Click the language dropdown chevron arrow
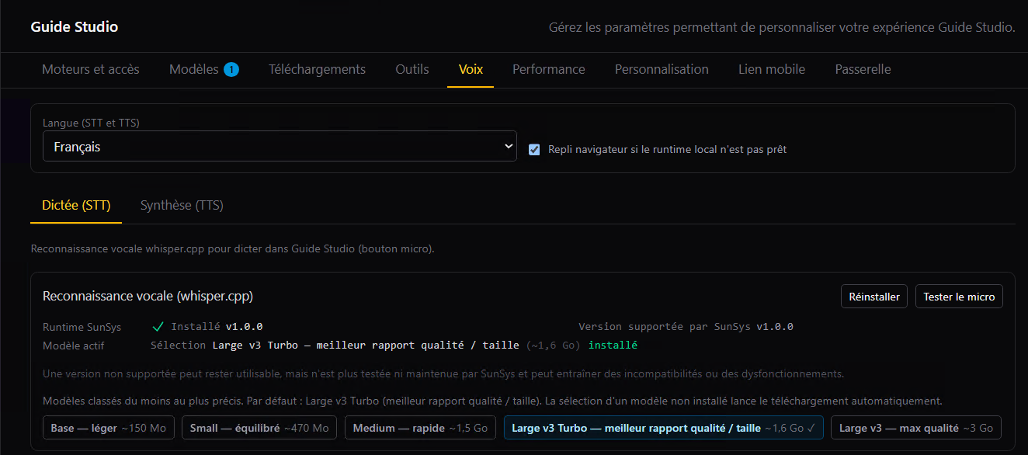Viewport: 1028px width, 455px height. pyautogui.click(x=509, y=146)
